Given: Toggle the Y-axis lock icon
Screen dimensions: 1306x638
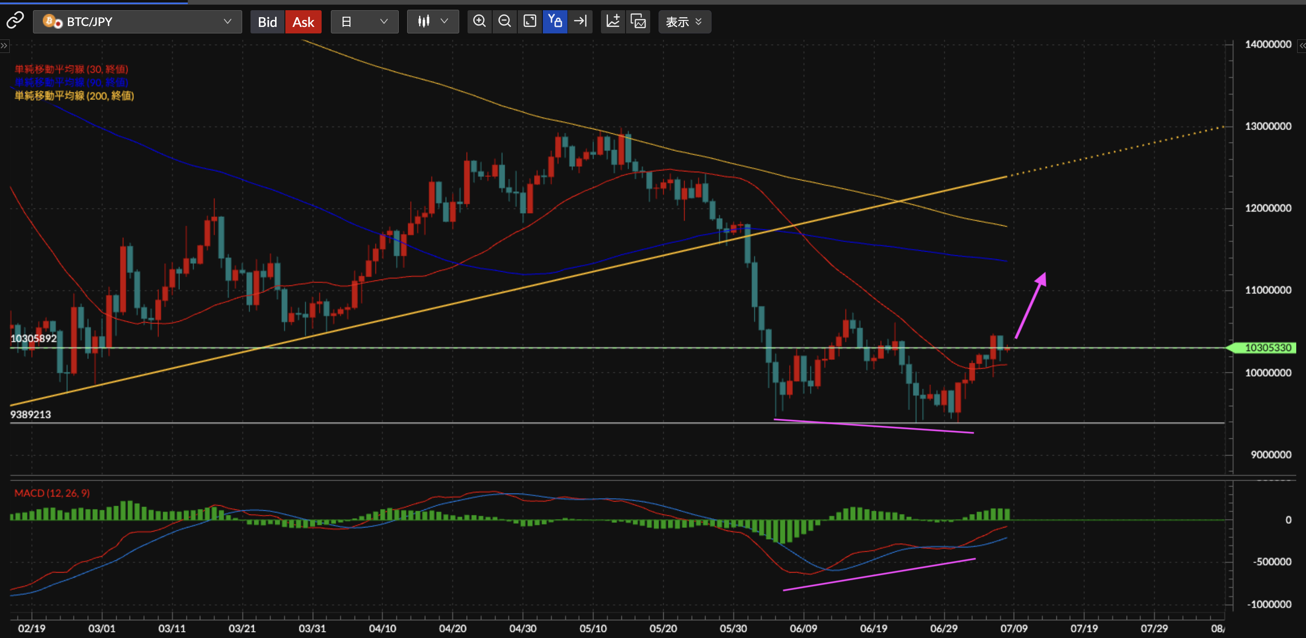Looking at the screenshot, I should pos(554,21).
